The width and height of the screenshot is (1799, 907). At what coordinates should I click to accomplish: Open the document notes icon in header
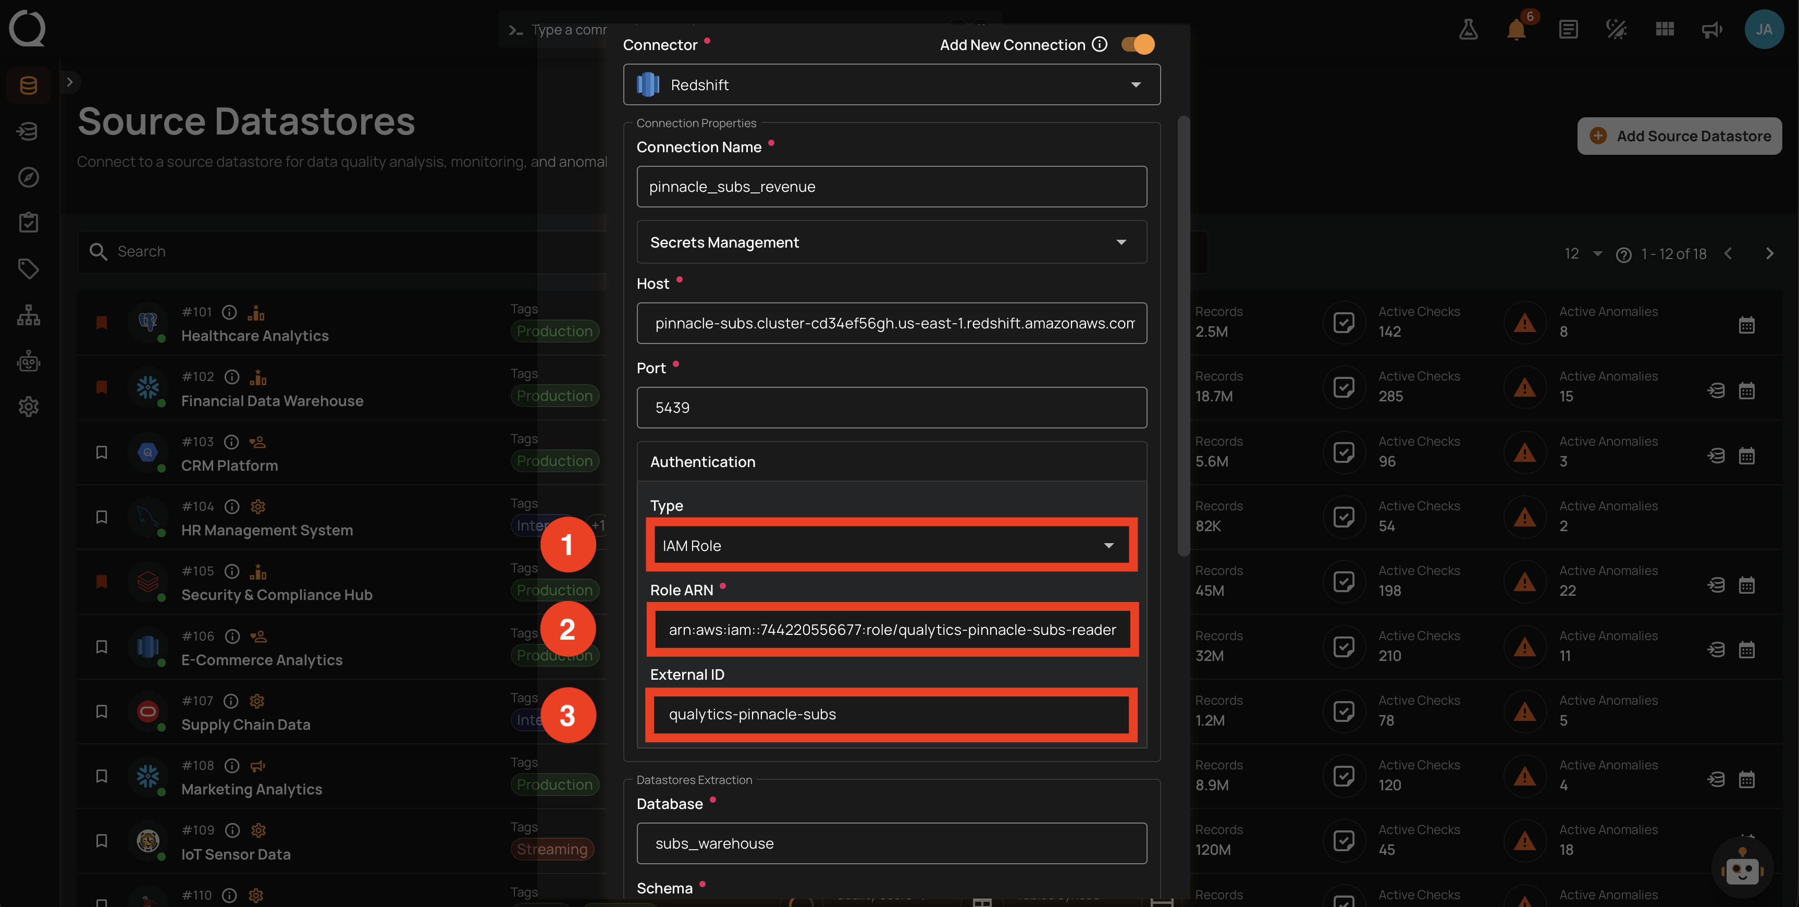1569,29
